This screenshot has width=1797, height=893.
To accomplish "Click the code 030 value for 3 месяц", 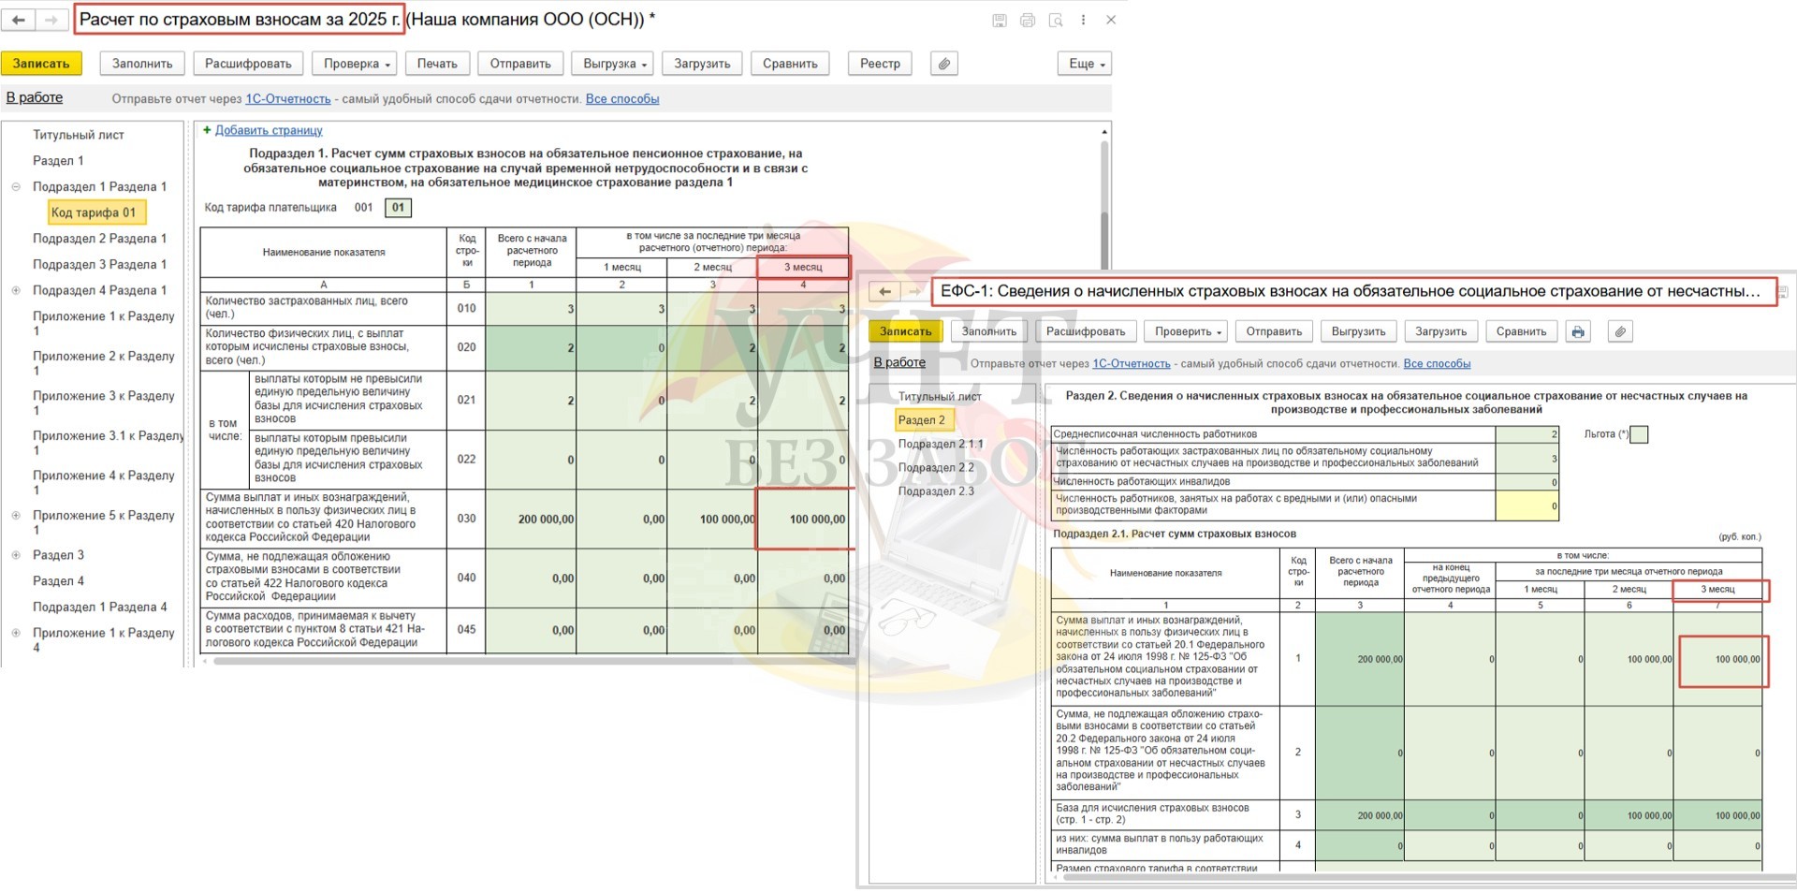I will (805, 519).
